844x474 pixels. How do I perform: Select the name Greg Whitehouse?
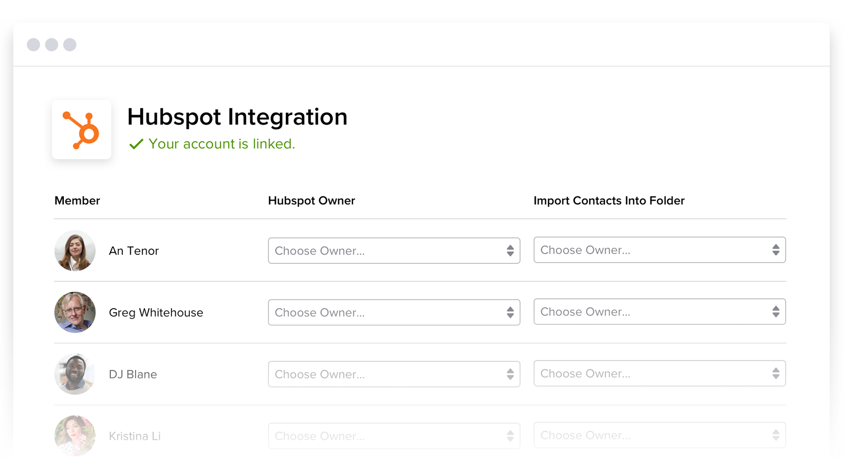(x=156, y=312)
